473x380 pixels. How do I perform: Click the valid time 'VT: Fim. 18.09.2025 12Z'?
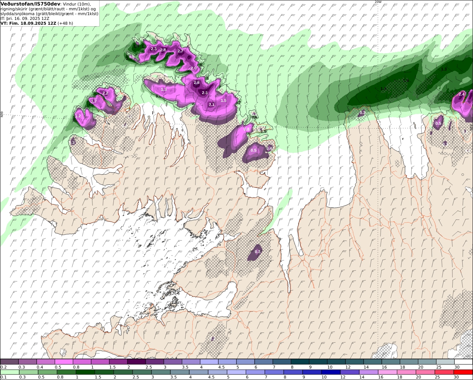28,23
